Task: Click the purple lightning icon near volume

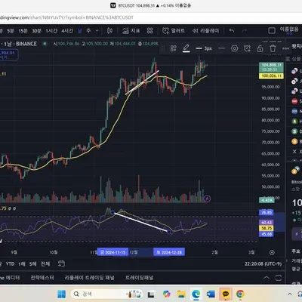Action: (x=207, y=199)
